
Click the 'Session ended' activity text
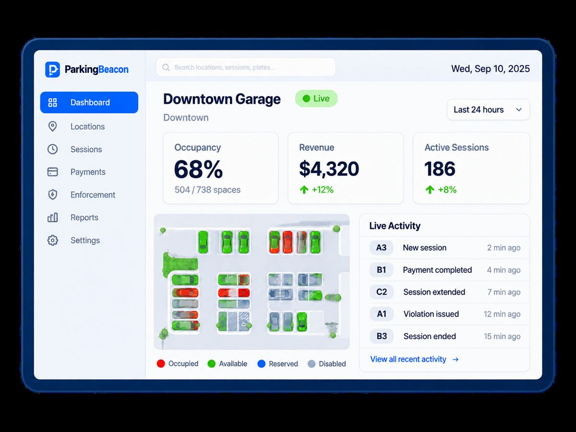pyautogui.click(x=430, y=336)
